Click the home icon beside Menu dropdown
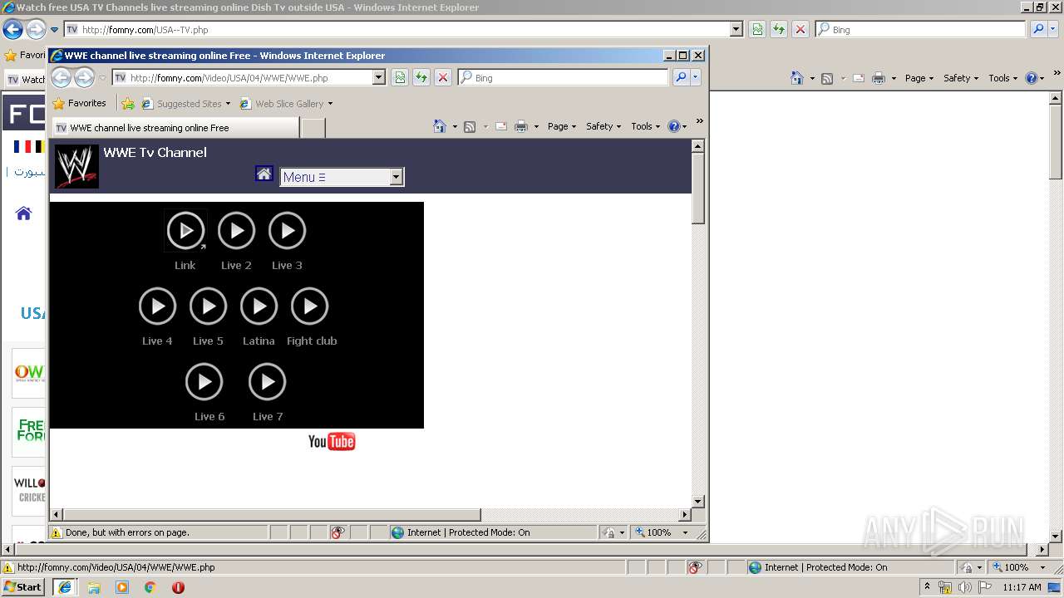Viewport: 1064px width, 598px height. pos(264,174)
